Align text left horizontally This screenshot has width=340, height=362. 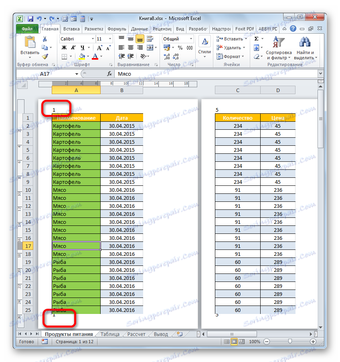click(121, 48)
